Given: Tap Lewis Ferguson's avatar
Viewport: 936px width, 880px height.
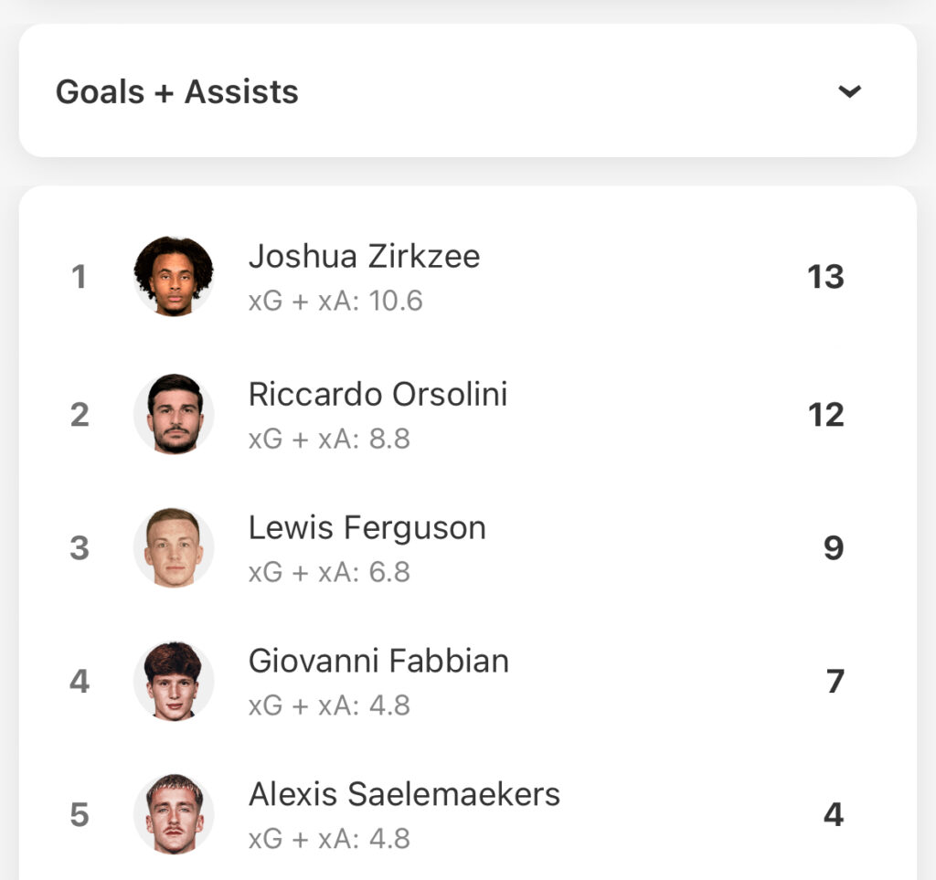Looking at the screenshot, I should pos(174,547).
